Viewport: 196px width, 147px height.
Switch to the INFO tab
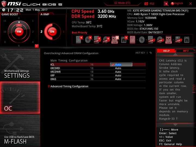(x=186, y=51)
